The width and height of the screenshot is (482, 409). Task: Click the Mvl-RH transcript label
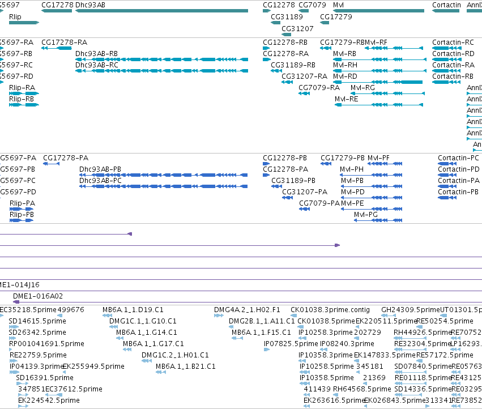pos(345,65)
